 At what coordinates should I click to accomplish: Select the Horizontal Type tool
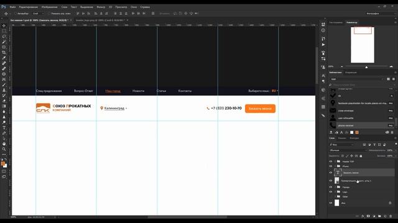[x=4, y=128]
